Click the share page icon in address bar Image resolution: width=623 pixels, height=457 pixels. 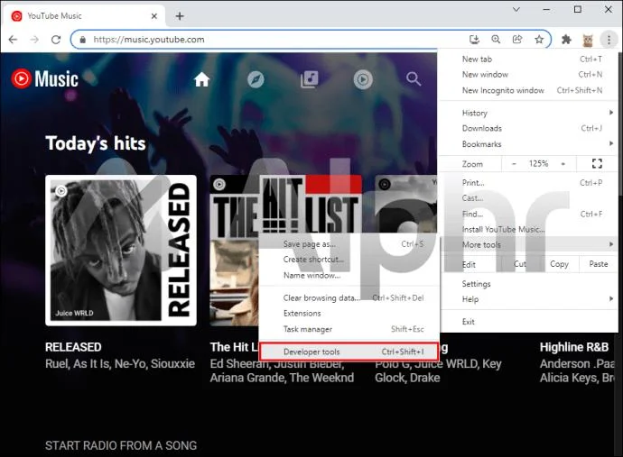coord(517,40)
